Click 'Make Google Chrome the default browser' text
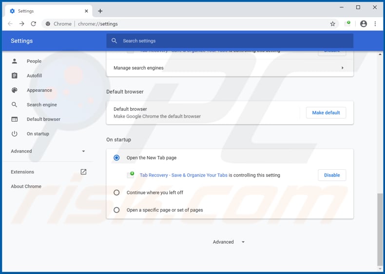 tap(157, 116)
